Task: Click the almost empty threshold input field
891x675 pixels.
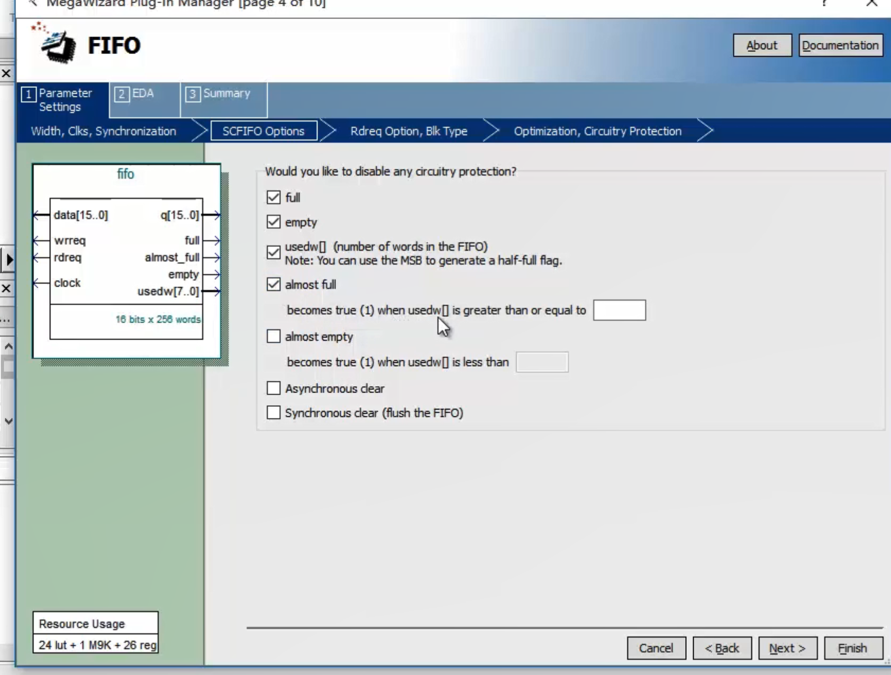Action: [x=542, y=362]
